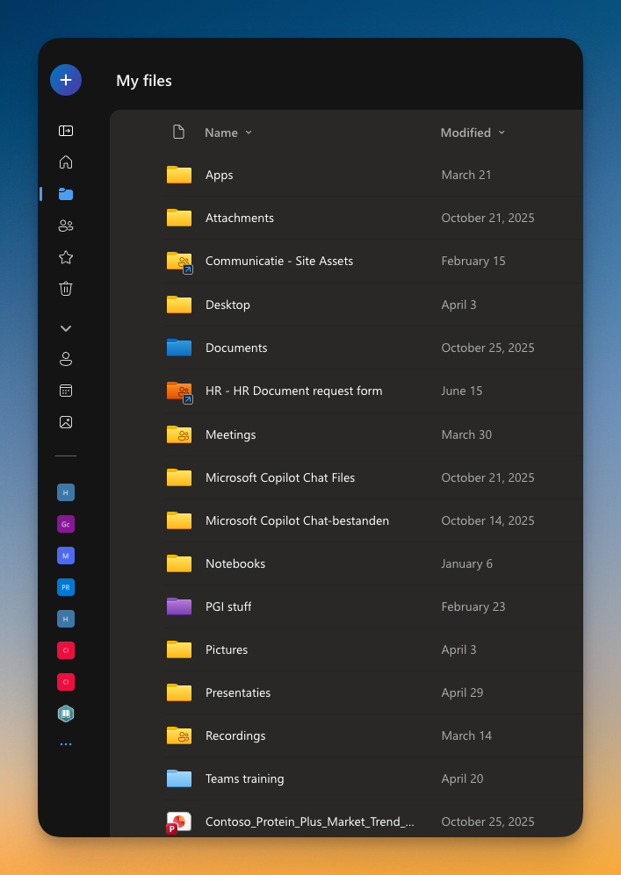Open the Desktop folder
The height and width of the screenshot is (875, 621).
pos(227,305)
